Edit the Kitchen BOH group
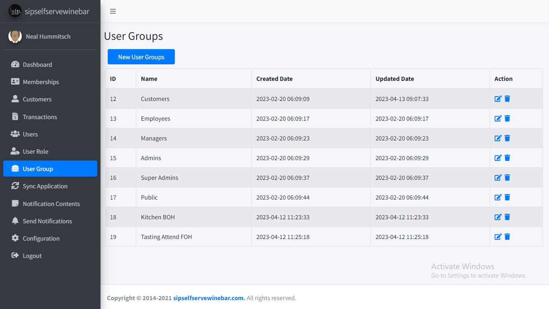Screen dimensions: 549x309 pyautogui.click(x=498, y=217)
